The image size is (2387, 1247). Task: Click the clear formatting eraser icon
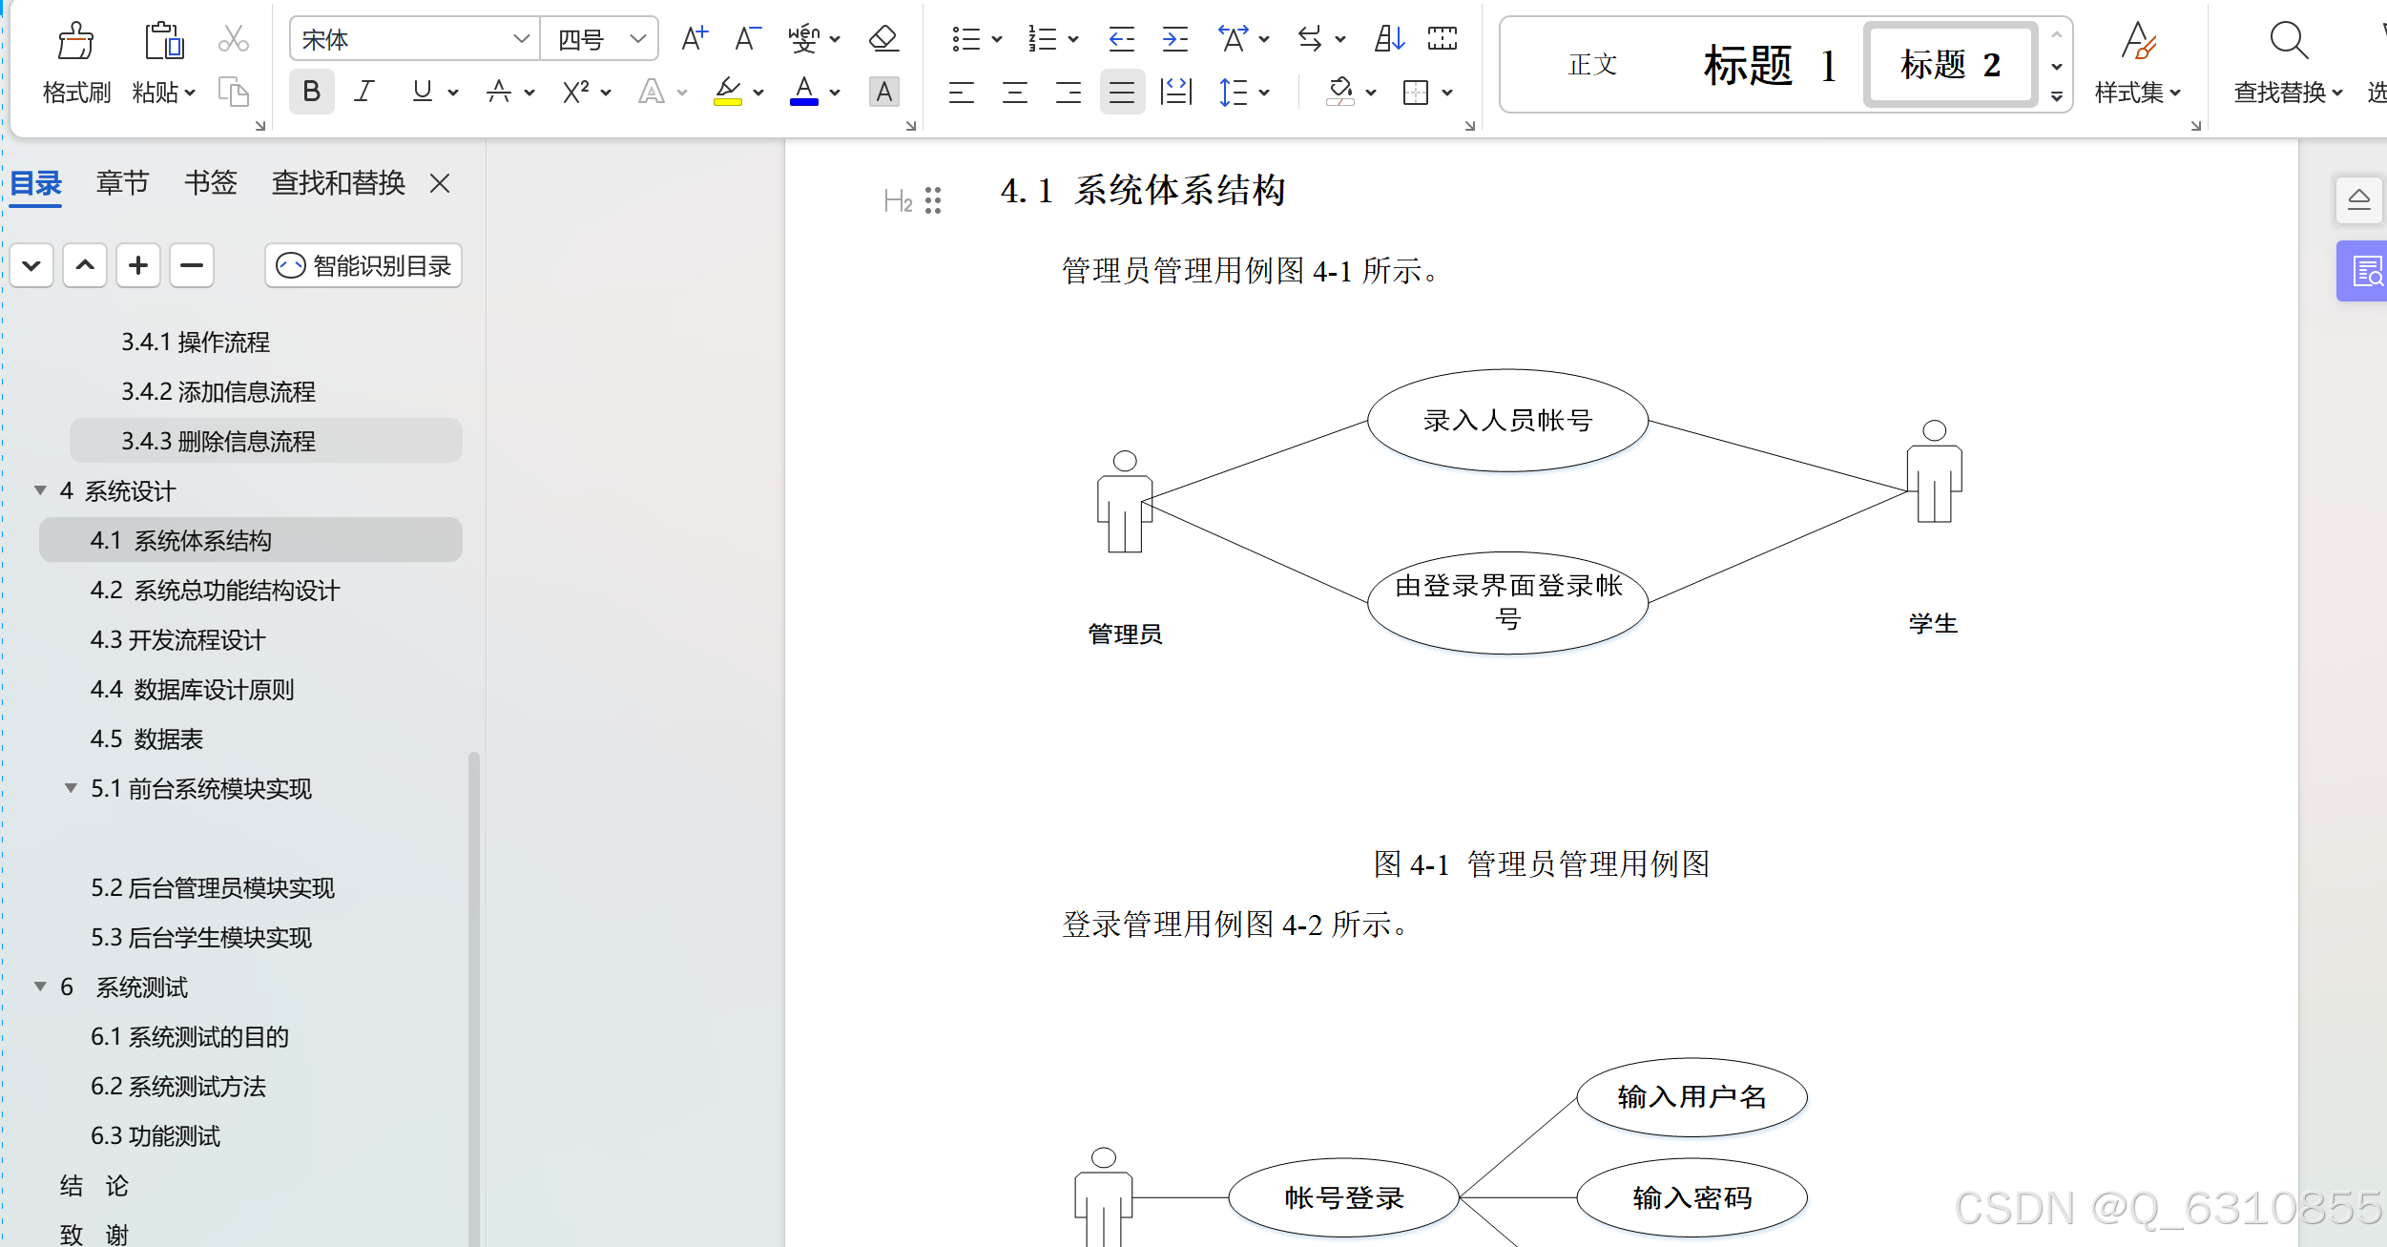click(x=883, y=39)
